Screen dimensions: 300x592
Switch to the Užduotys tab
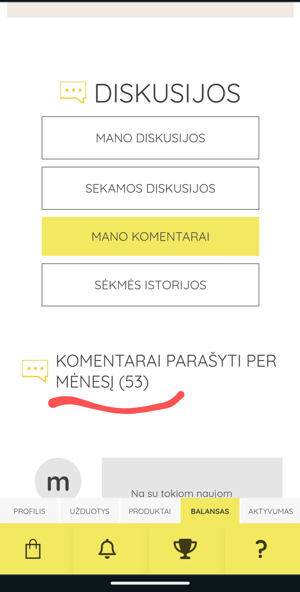90,511
